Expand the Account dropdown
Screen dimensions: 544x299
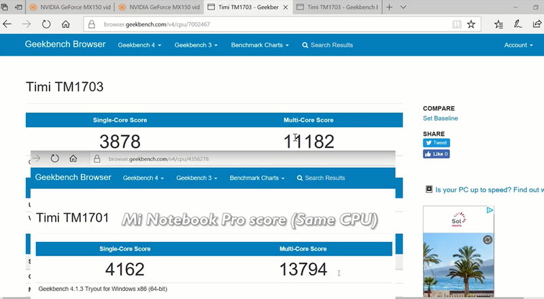click(x=518, y=45)
